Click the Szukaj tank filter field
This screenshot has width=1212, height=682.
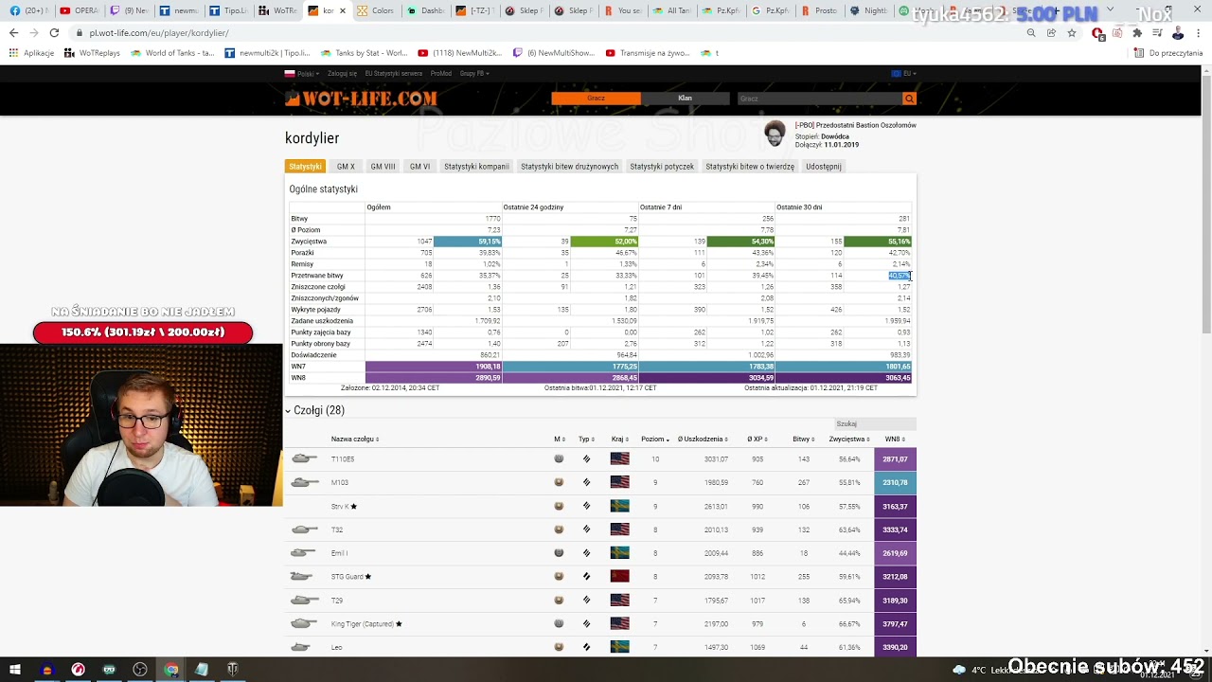[874, 424]
